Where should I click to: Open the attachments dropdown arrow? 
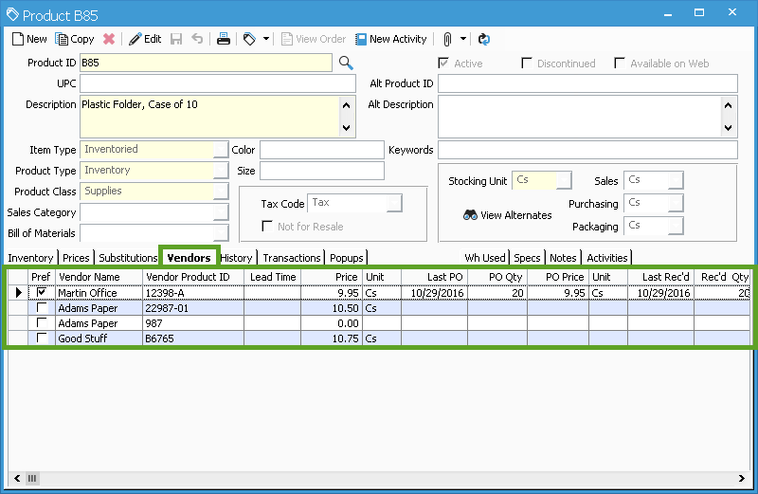coord(462,39)
